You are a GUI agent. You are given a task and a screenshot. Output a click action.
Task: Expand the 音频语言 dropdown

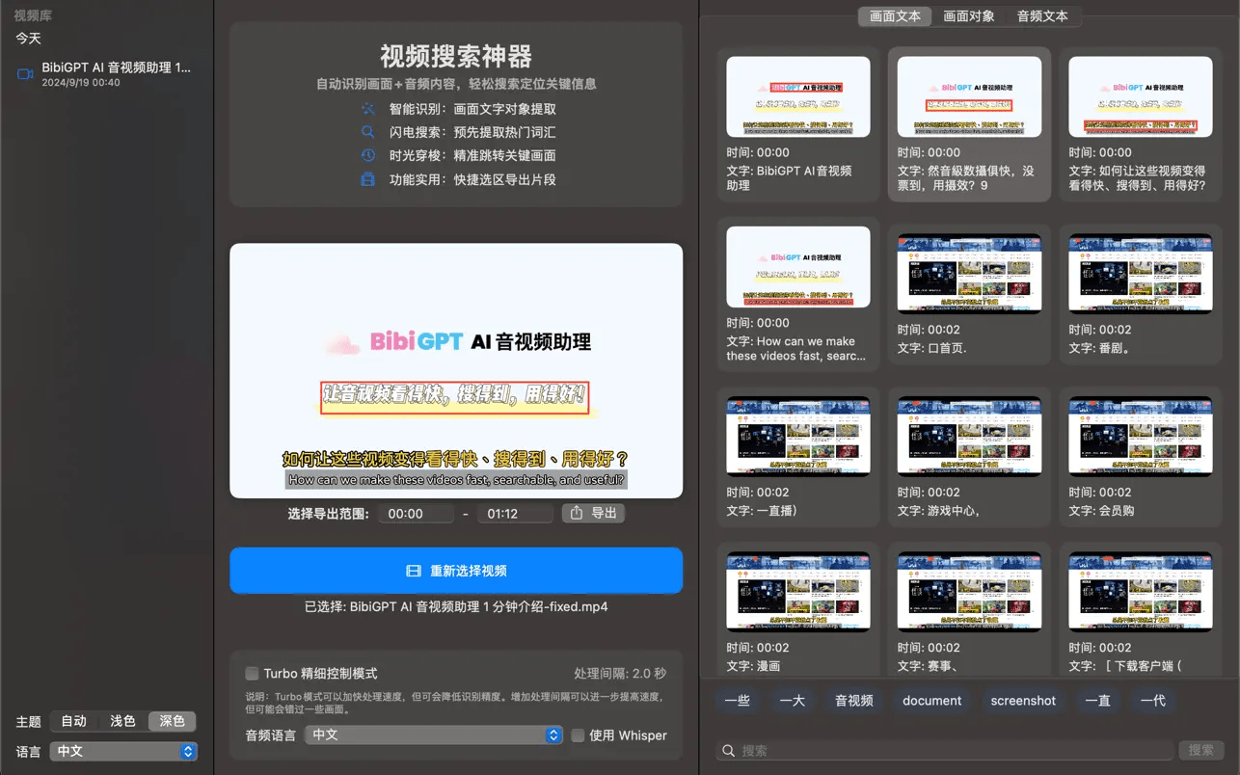(434, 735)
